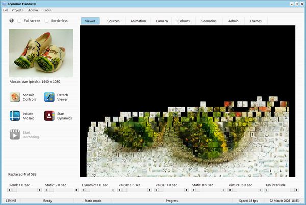Click the Dynamic Mosaic title bar icon
306x205 pixels.
pos(4,3)
